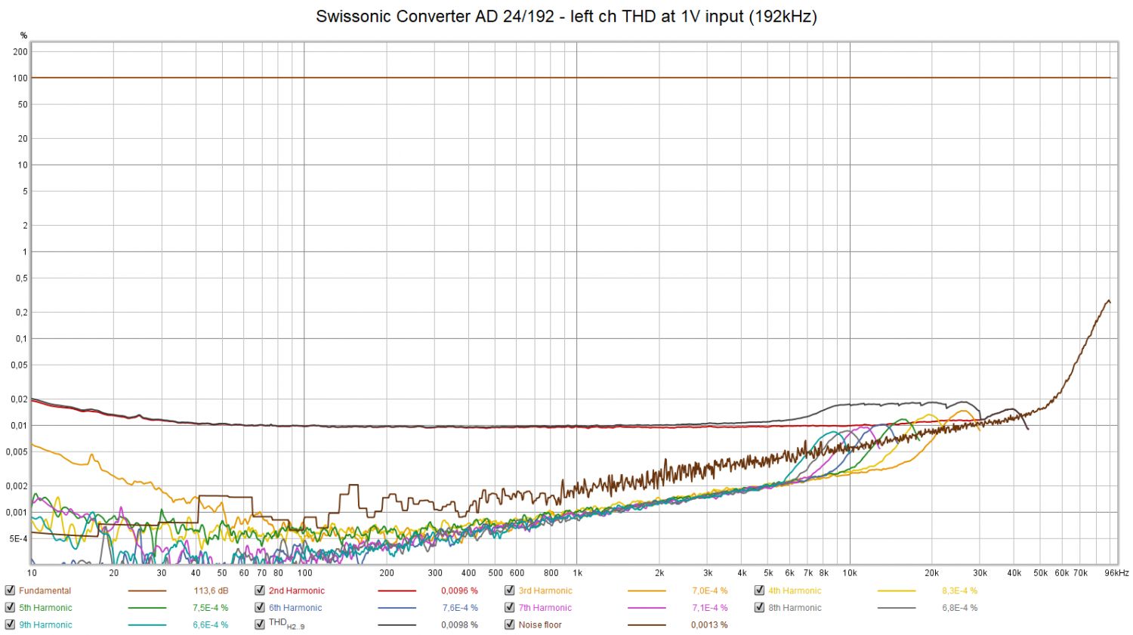Viewport: 1133px width, 635px height.
Task: Click the 1k label on frequency axis
Action: [577, 573]
